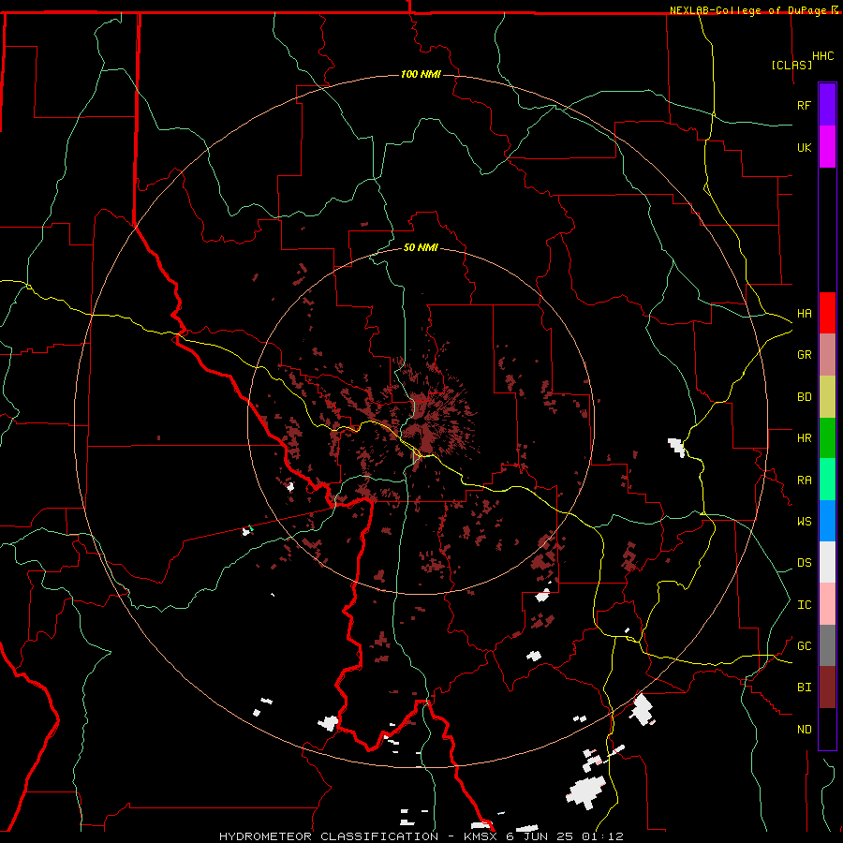Click the GR pink legend color swatch
The image size is (843, 843).
click(x=827, y=355)
